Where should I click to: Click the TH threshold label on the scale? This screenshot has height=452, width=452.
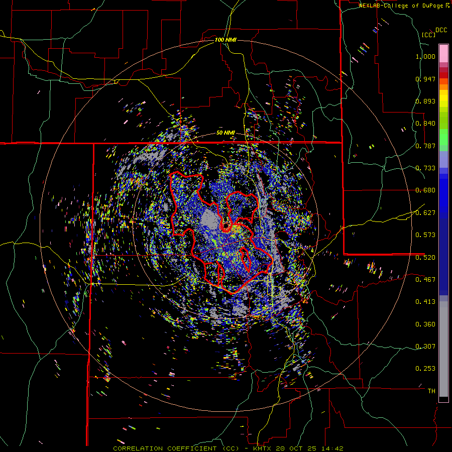point(431,391)
